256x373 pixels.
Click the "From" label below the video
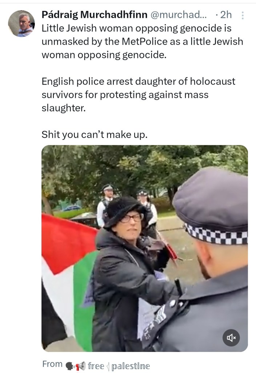[x=52, y=364]
